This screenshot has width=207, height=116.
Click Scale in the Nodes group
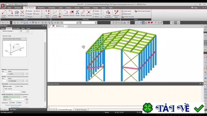(x=36, y=14)
